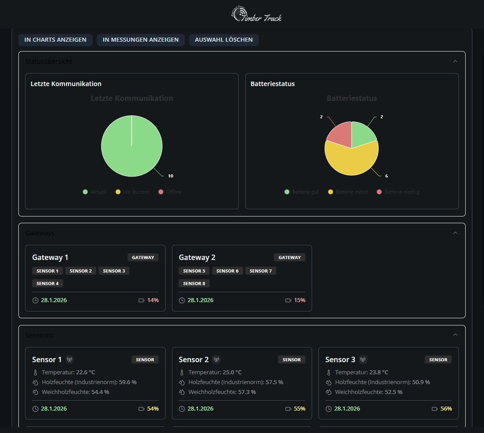Viewport: 484px width, 433px height.
Task: Click Sensor 3 signal antenna icon
Action: 363,359
